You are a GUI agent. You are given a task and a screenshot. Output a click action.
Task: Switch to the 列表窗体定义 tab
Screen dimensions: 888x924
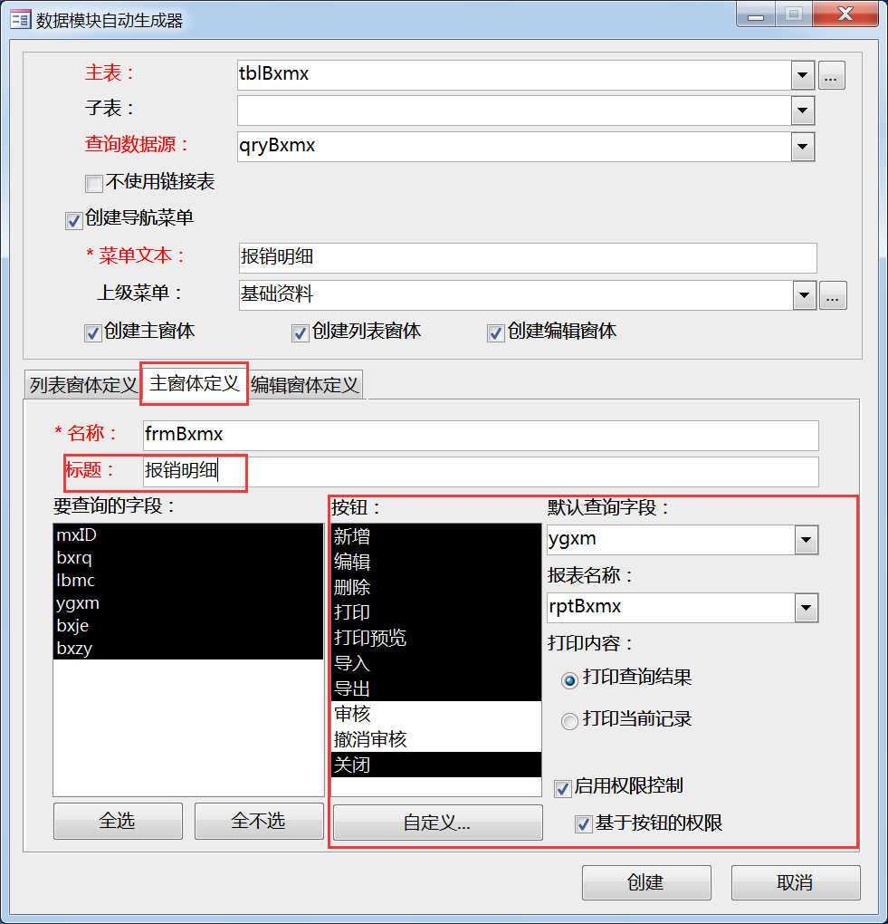pyautogui.click(x=83, y=385)
